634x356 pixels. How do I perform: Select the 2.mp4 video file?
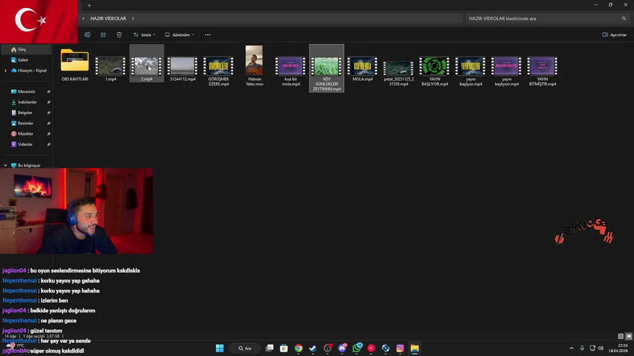coord(147,64)
